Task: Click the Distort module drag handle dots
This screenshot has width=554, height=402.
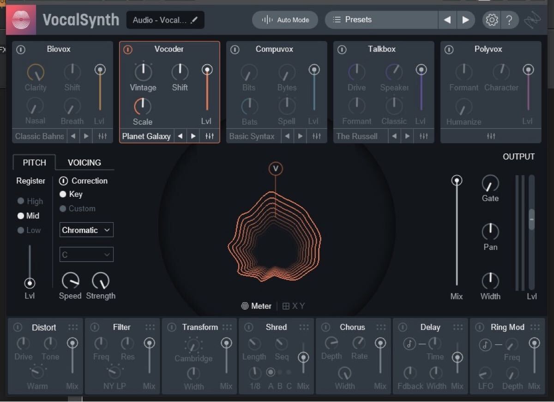Action: tap(73, 327)
